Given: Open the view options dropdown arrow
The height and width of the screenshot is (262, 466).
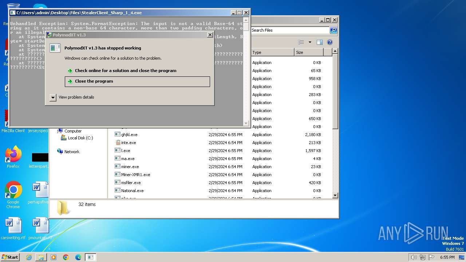Looking at the screenshot, I should 310,42.
